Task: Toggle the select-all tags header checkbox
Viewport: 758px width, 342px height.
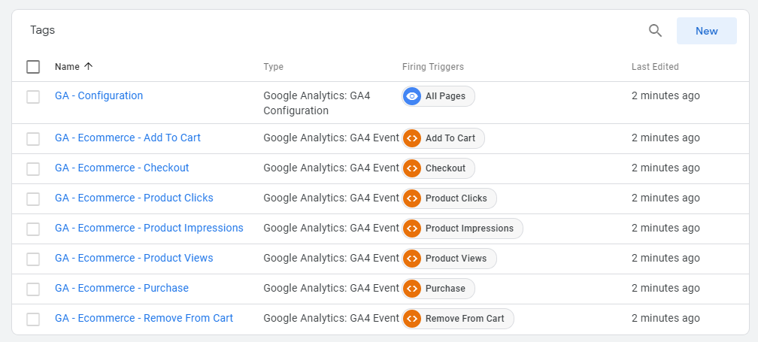Action: click(33, 67)
